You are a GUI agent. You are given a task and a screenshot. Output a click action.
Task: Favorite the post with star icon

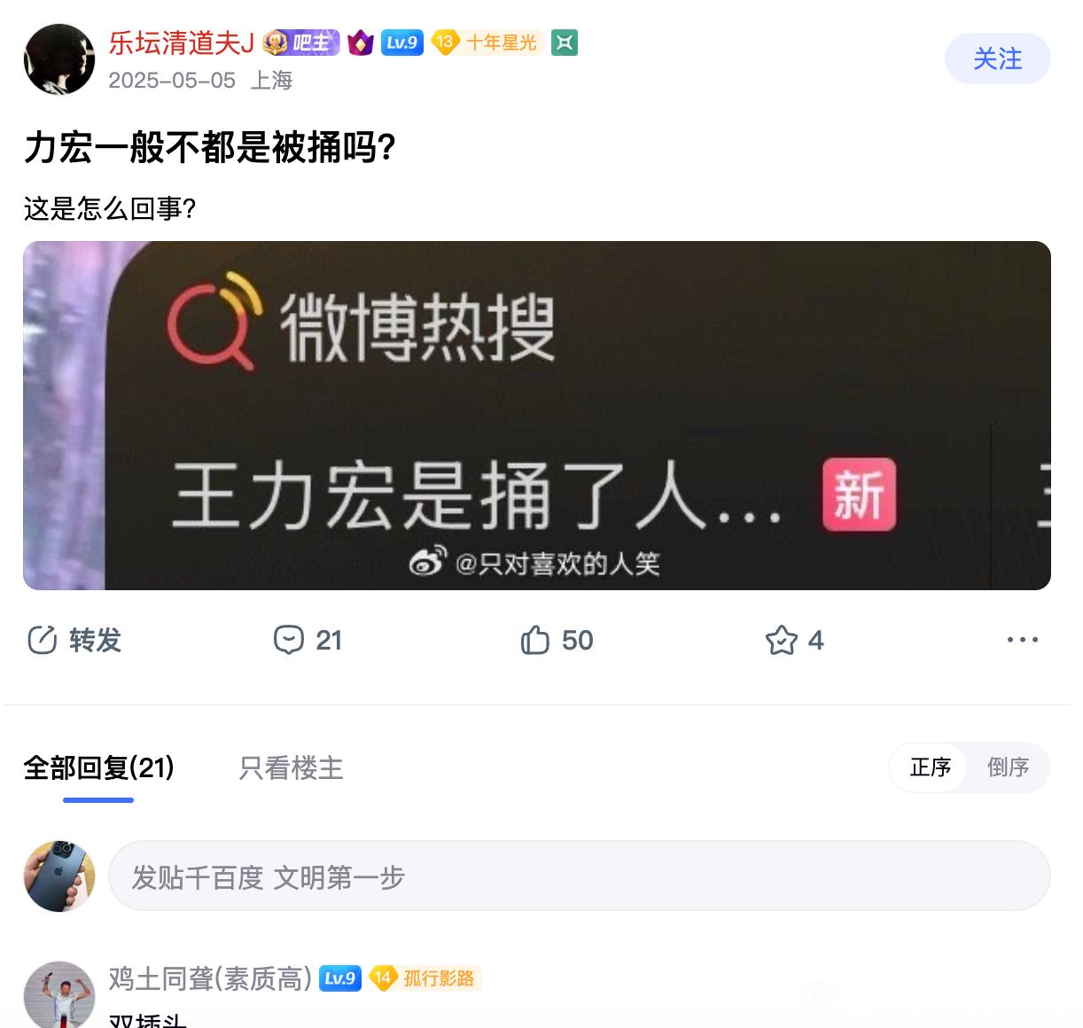point(781,640)
